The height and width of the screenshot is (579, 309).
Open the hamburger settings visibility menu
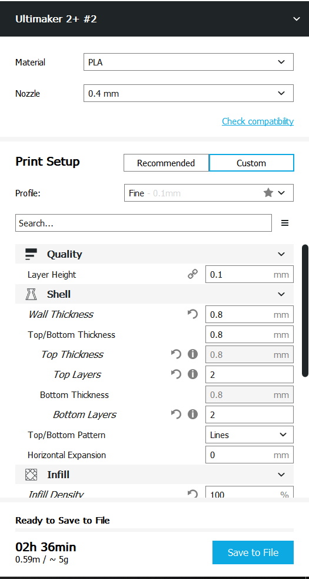285,223
